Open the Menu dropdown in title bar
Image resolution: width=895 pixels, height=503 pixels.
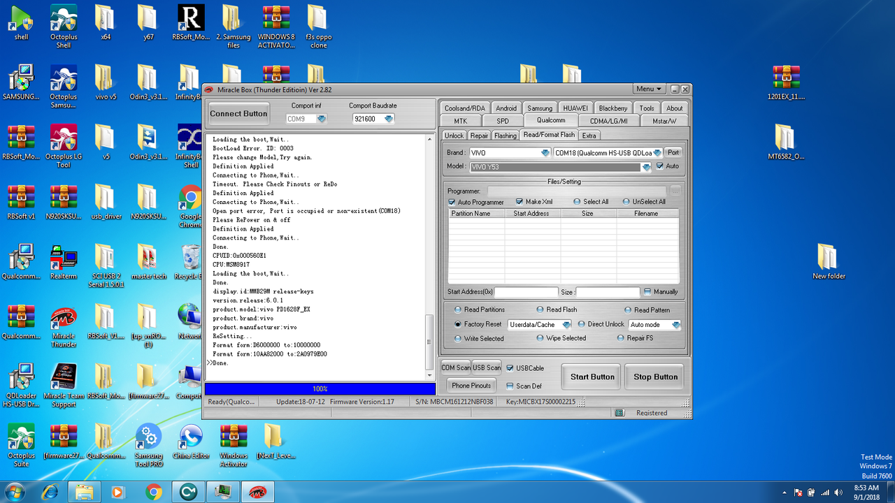650,89
